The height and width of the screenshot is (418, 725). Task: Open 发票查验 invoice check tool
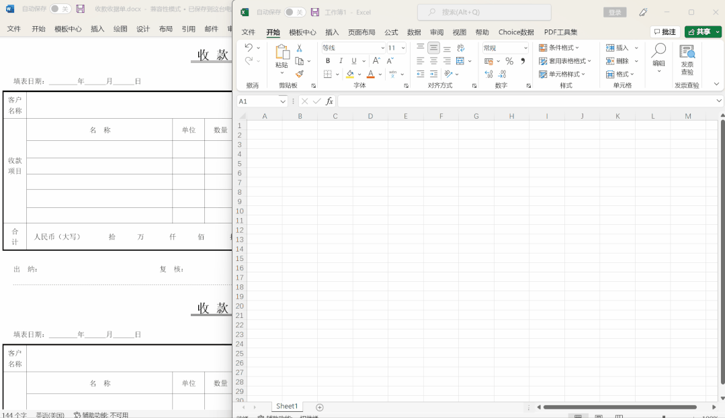[687, 60]
